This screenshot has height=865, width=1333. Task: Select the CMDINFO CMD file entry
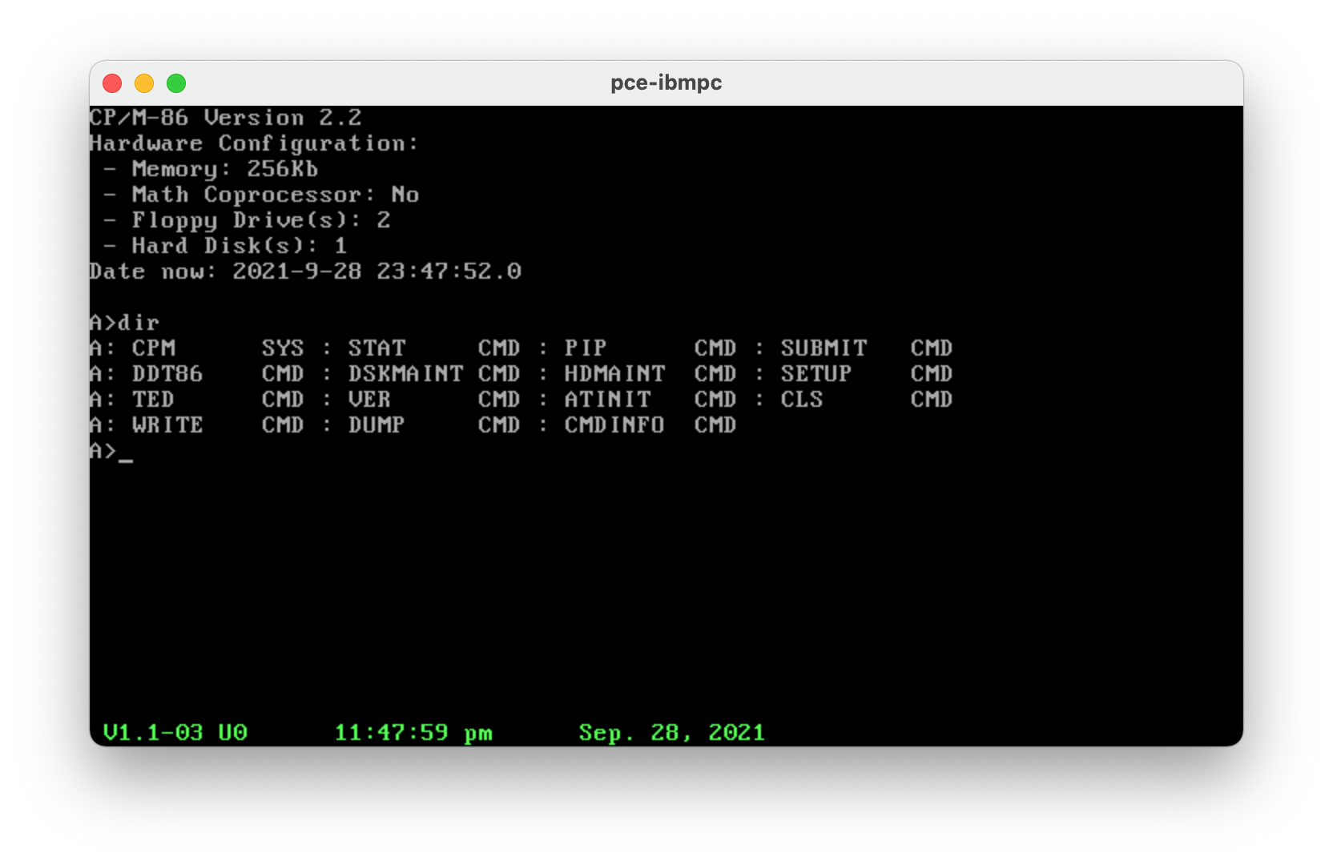pyautogui.click(x=613, y=425)
